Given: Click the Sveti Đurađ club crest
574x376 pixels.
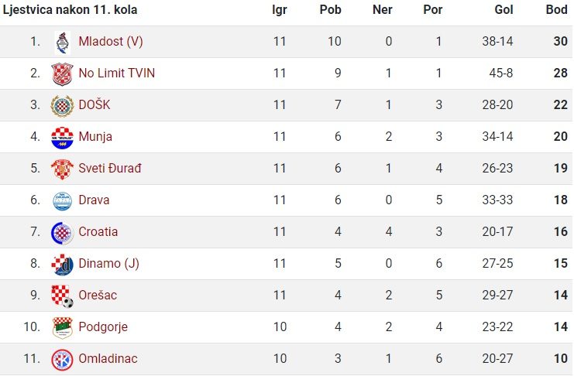Looking at the screenshot, I should [62, 169].
